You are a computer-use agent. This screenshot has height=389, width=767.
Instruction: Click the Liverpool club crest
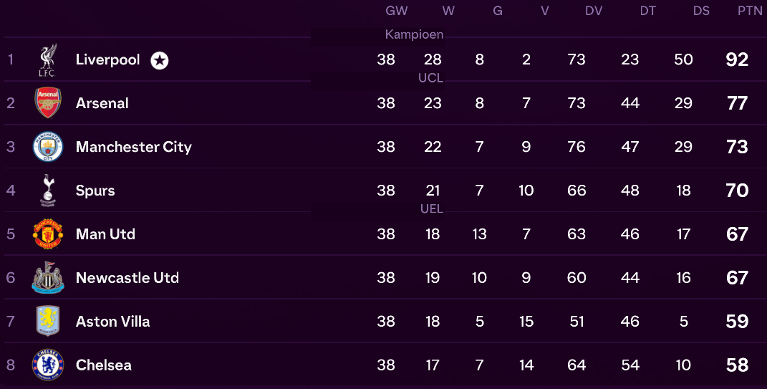tap(48, 60)
